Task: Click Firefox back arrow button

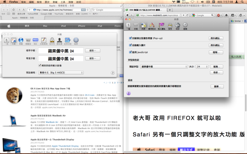Action: coord(127,15)
